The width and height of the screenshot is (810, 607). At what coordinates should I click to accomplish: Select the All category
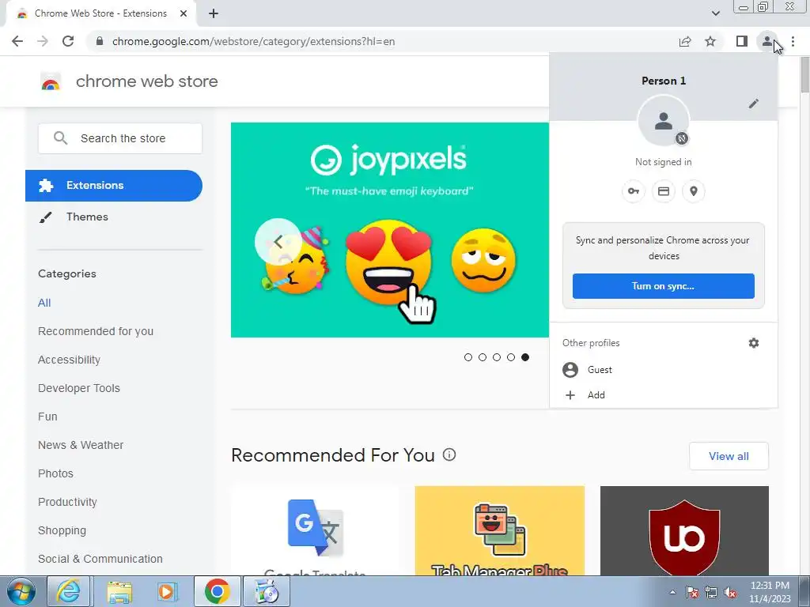pos(44,303)
